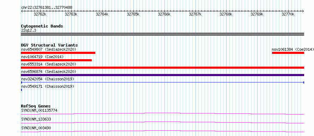Click the thin blue line of nsv3242054
The height and width of the screenshot is (136, 314).
(162, 82)
